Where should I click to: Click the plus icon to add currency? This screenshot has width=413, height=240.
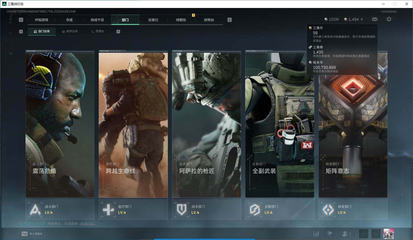(362, 19)
